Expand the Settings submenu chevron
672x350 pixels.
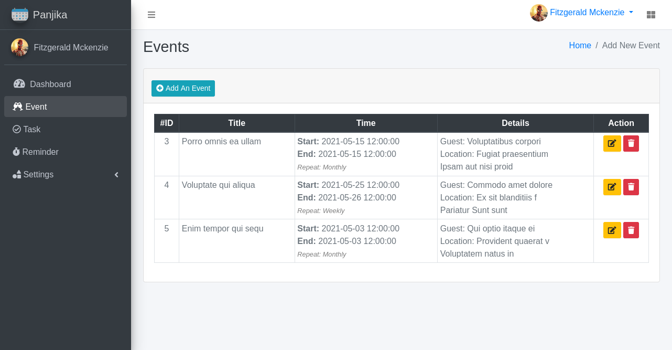[x=116, y=175]
